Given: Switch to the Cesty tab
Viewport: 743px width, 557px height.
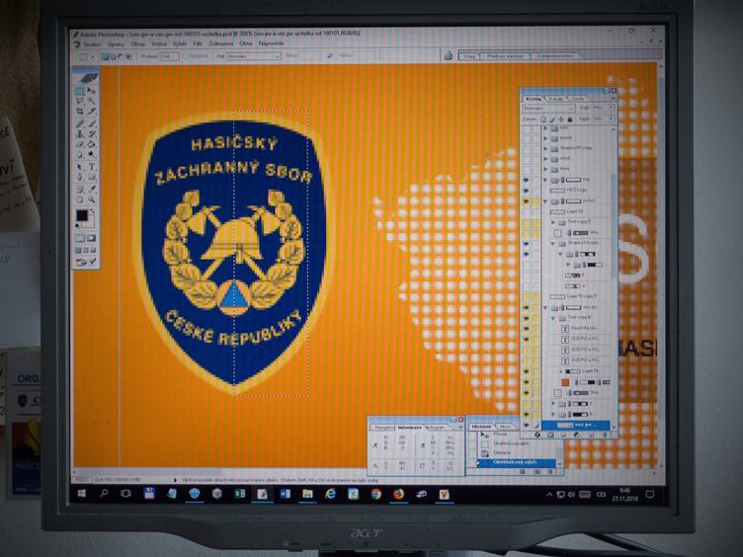Looking at the screenshot, I should (x=577, y=99).
